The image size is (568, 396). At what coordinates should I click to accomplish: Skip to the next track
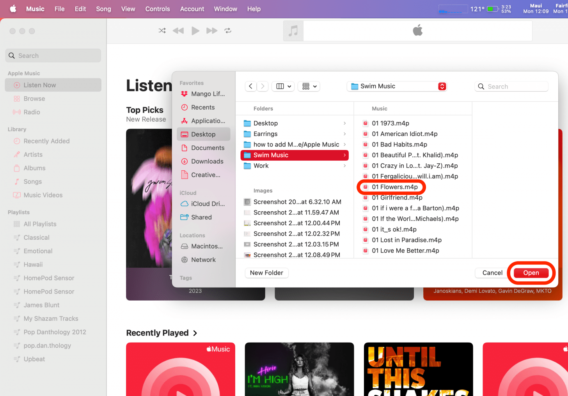point(211,31)
